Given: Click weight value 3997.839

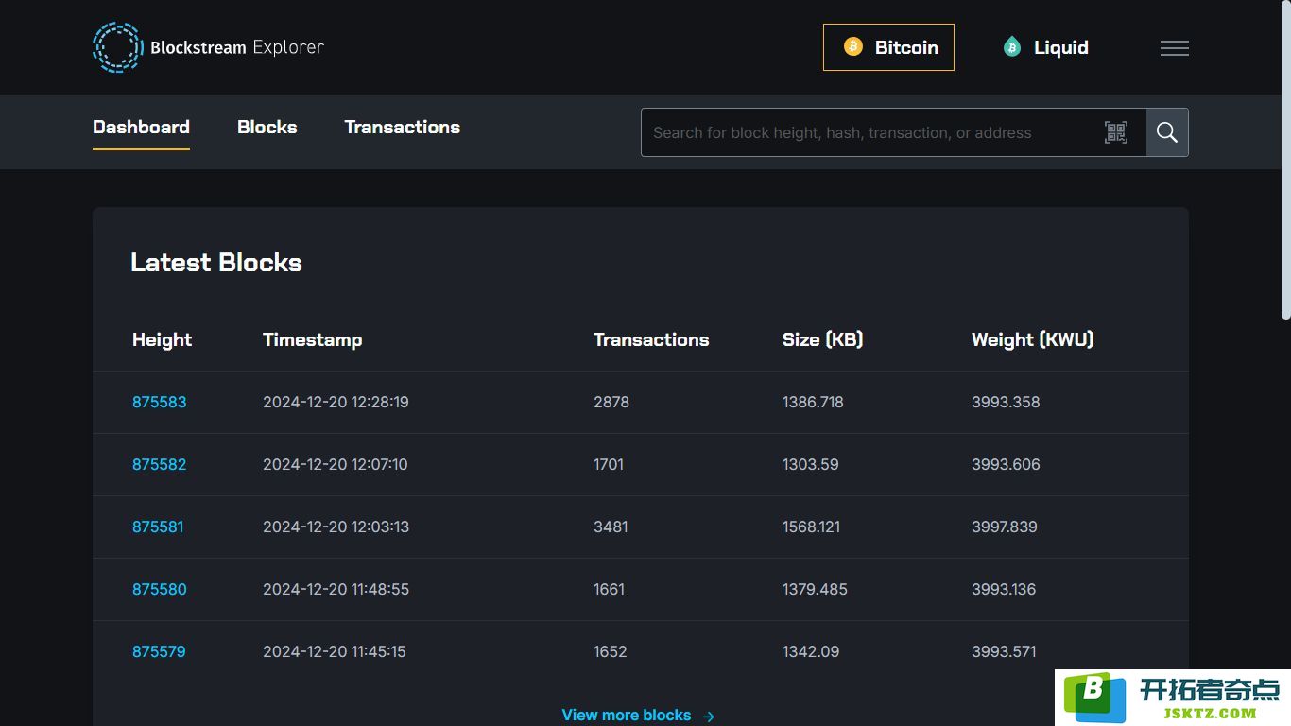Looking at the screenshot, I should (x=1005, y=527).
